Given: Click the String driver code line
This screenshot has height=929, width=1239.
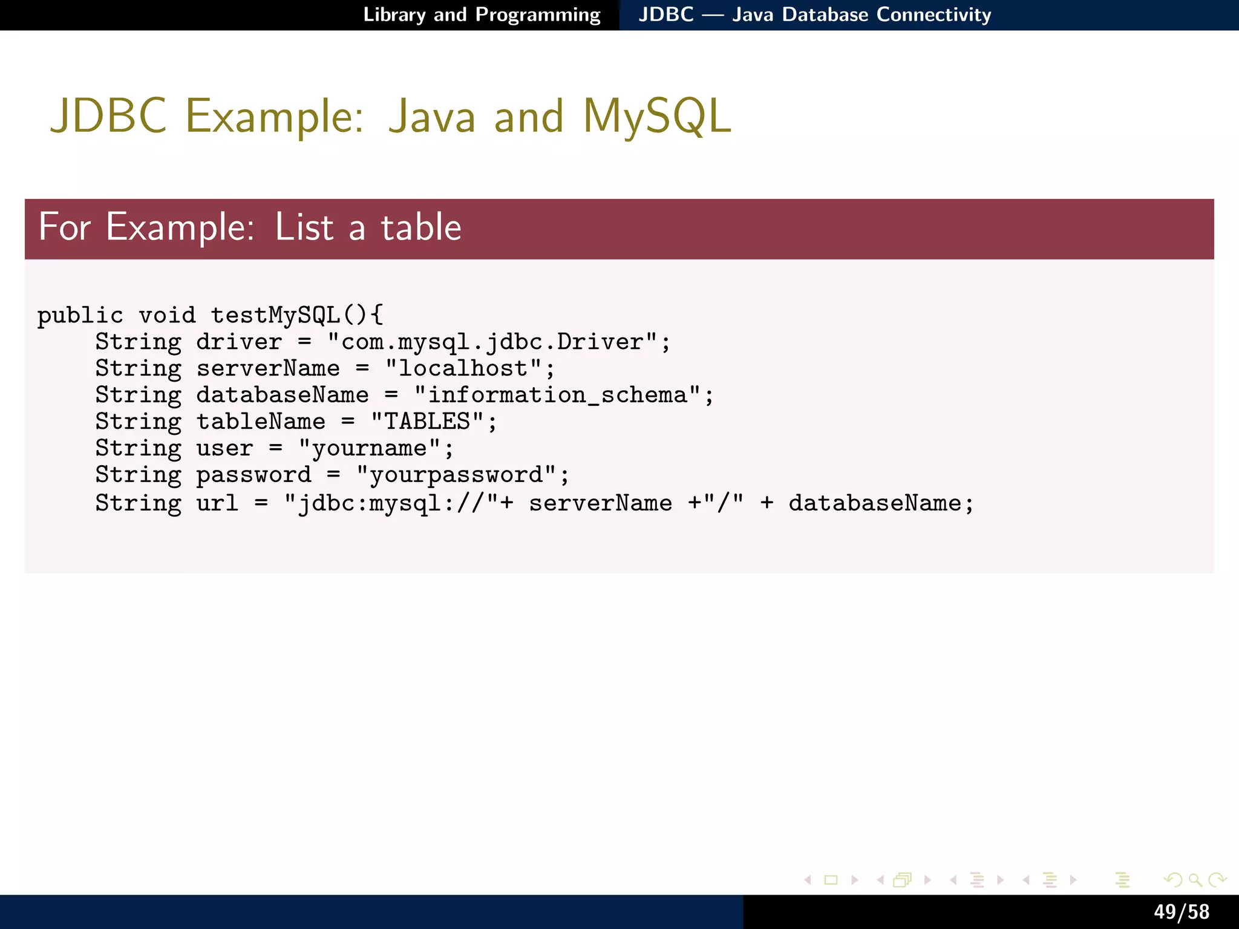Looking at the screenshot, I should tap(383, 342).
